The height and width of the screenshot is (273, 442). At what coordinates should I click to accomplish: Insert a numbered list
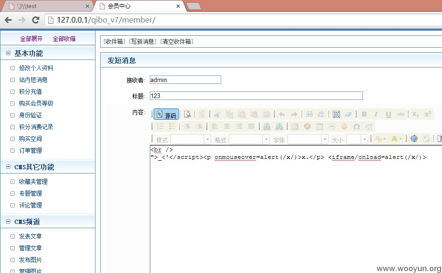point(160,126)
